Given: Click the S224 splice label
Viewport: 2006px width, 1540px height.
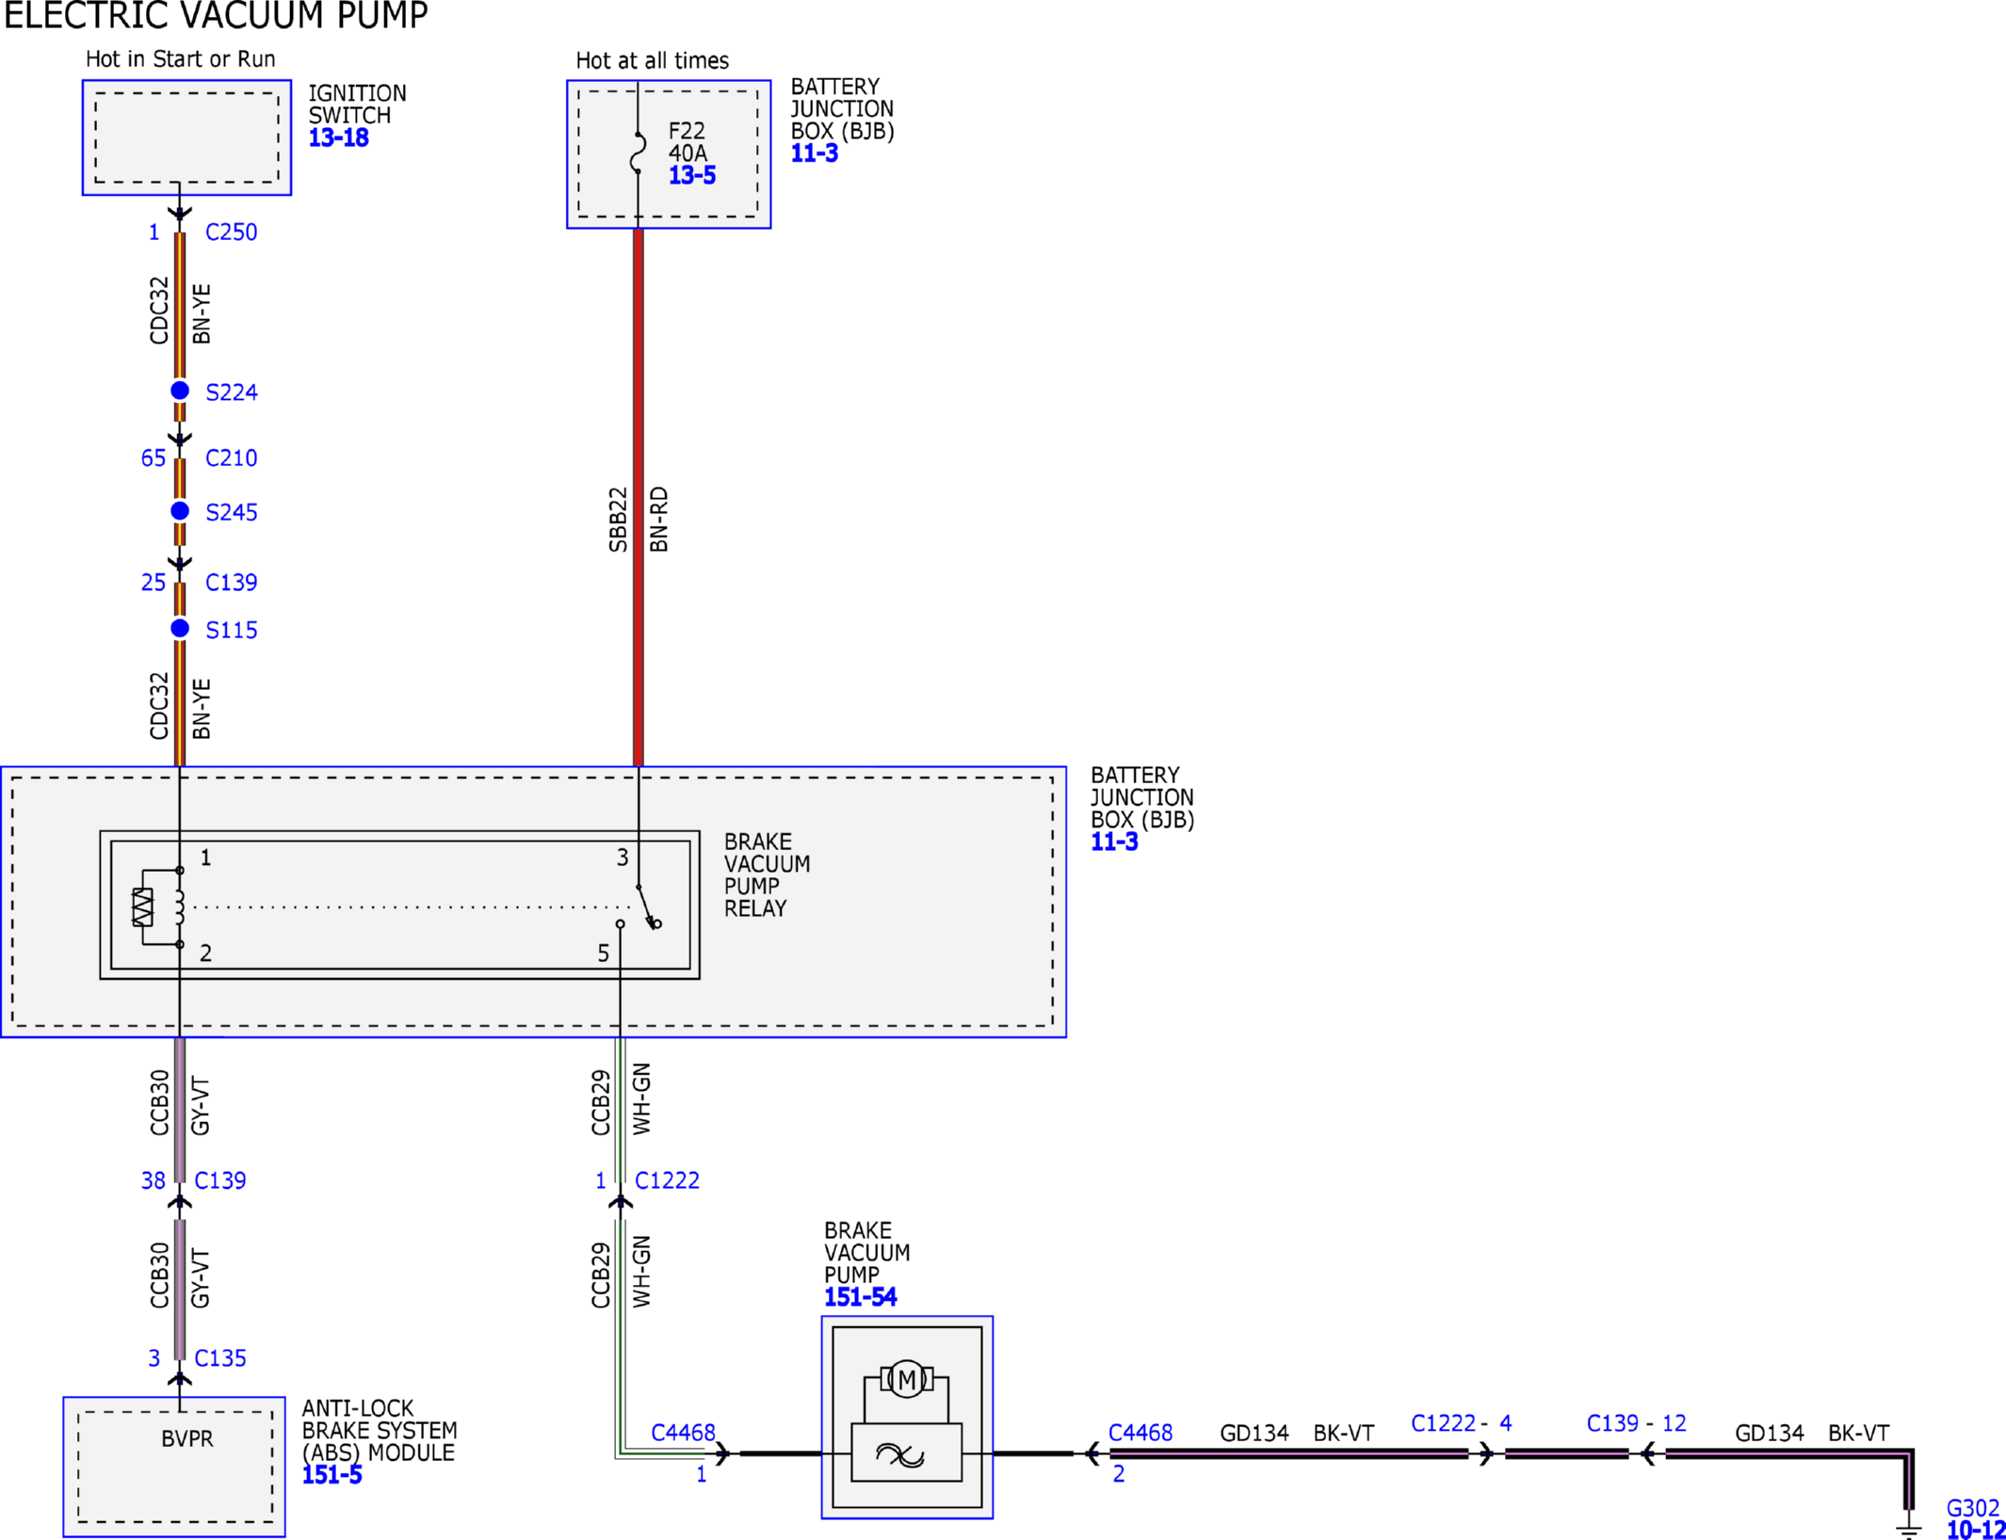Looking at the screenshot, I should pos(231,393).
